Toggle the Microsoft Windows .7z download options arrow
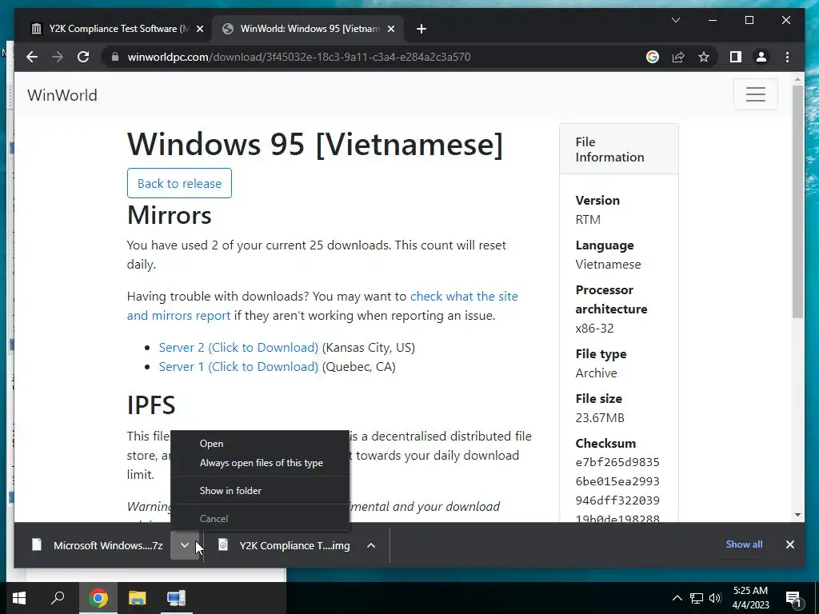This screenshot has height=614, width=819. click(x=185, y=545)
